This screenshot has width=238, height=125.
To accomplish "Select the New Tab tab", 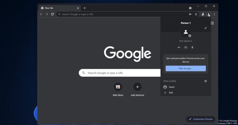I will tap(59, 8).
